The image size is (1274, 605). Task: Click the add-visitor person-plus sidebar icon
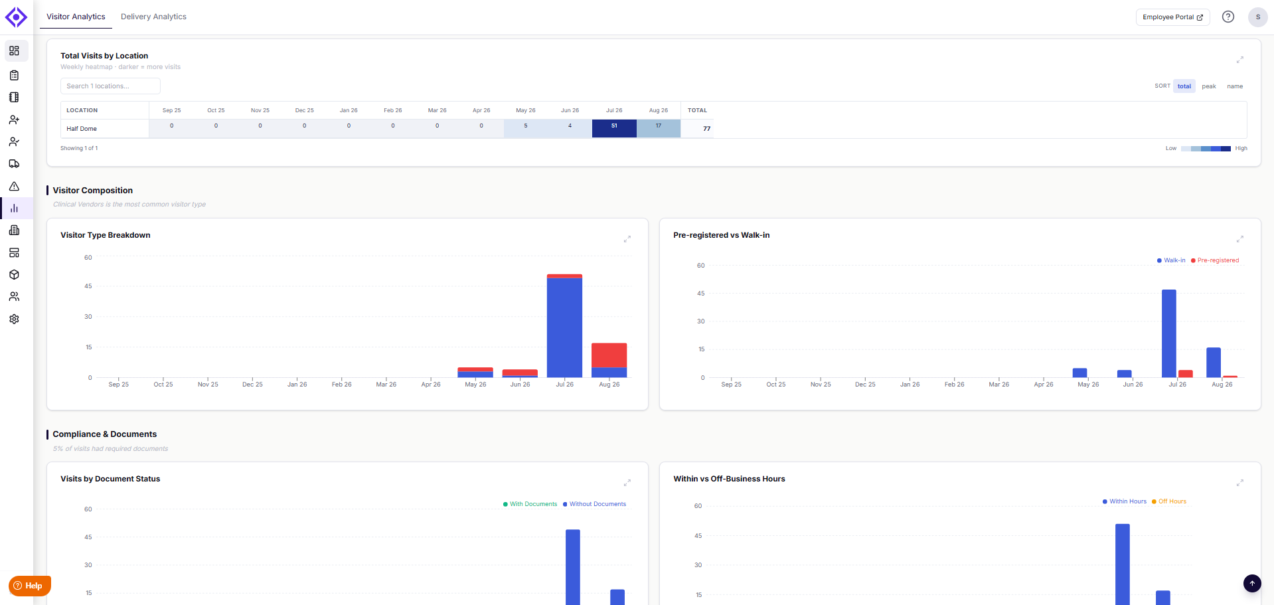coord(14,120)
